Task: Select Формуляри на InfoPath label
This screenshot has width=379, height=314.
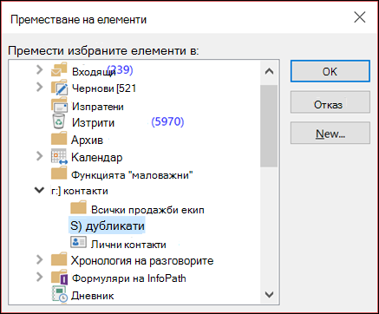Action: [x=129, y=278]
